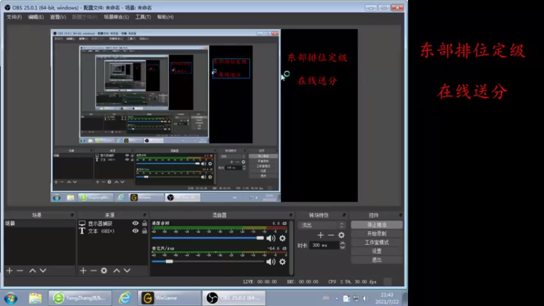Add a new scene with the plus icon
The image size is (544, 306).
pos(10,270)
